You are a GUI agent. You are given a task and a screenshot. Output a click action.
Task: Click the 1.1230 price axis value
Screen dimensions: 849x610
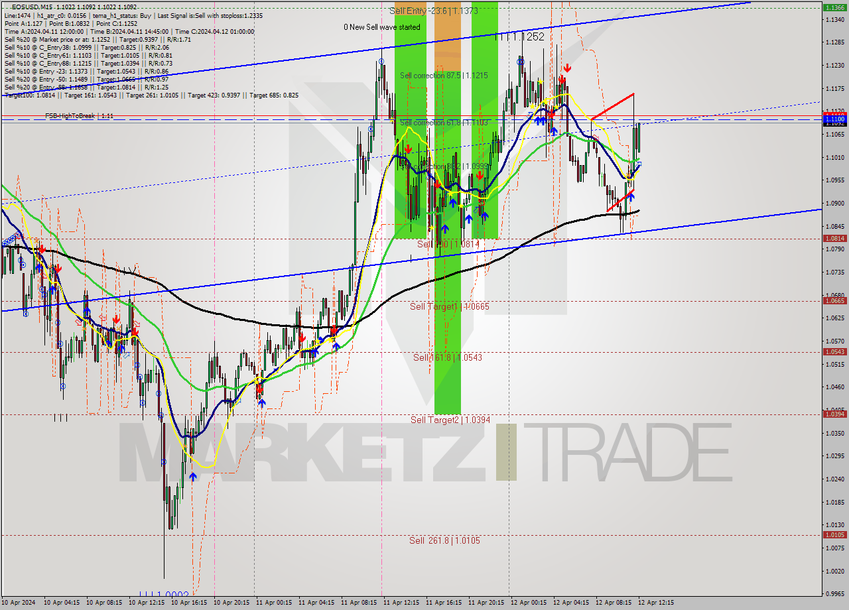(x=834, y=66)
